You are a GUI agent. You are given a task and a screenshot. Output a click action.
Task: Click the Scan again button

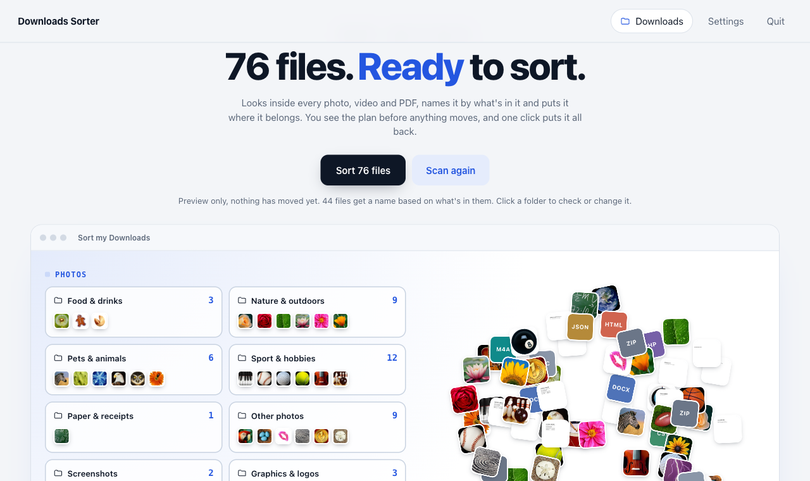[x=451, y=170]
